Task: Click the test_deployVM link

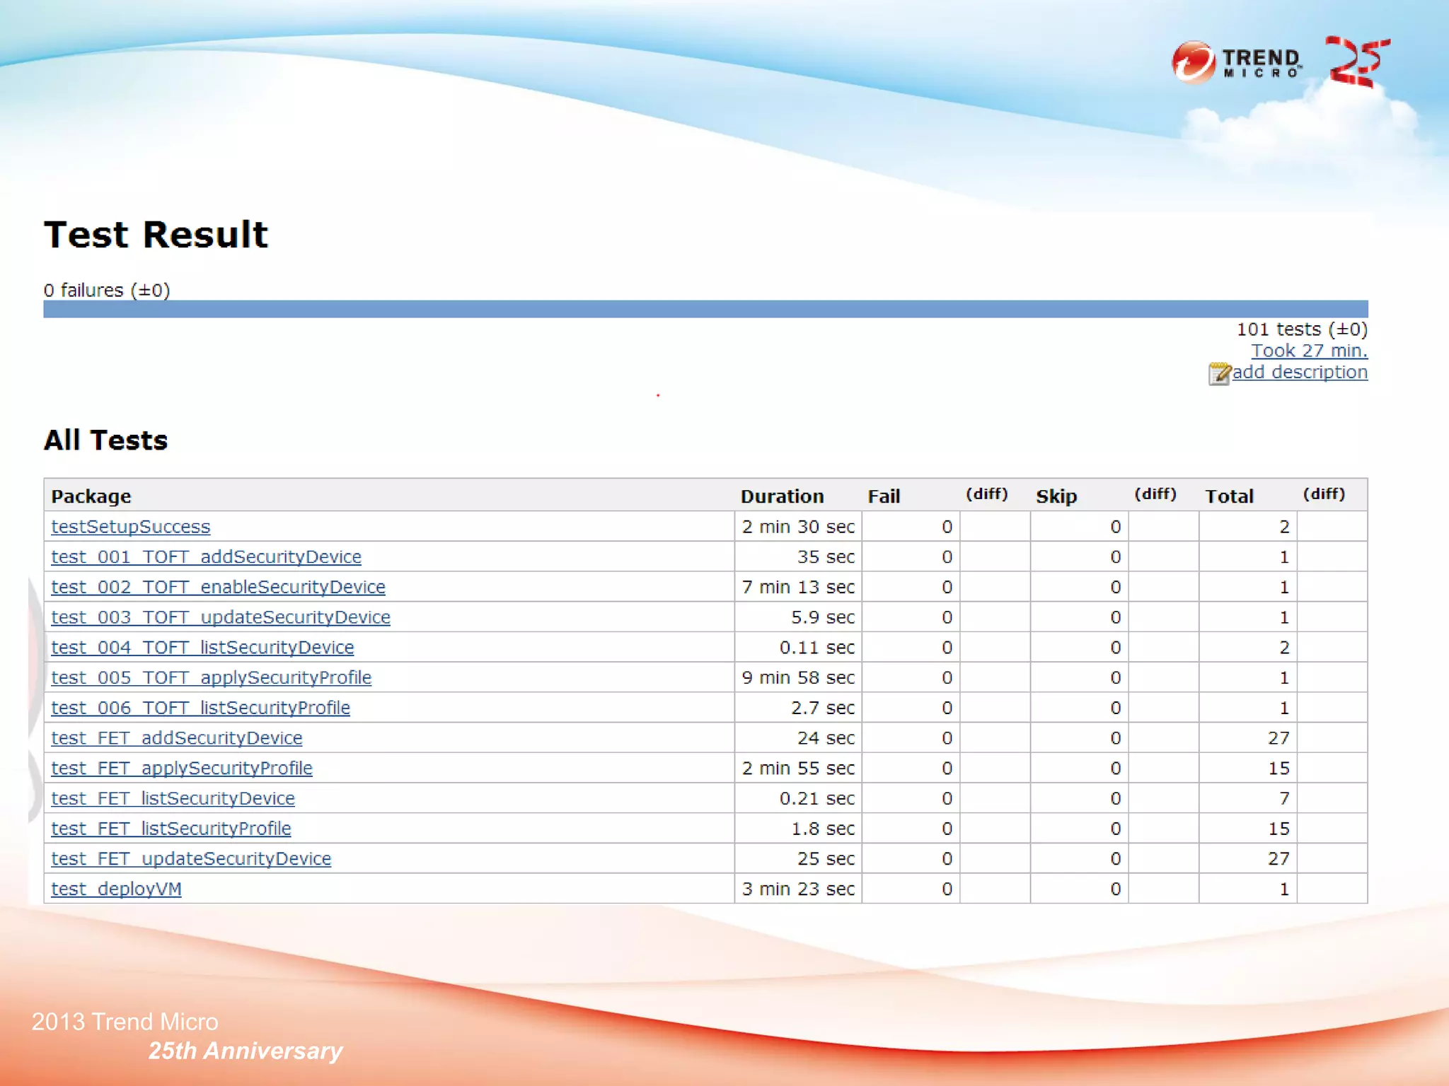Action: click(116, 889)
